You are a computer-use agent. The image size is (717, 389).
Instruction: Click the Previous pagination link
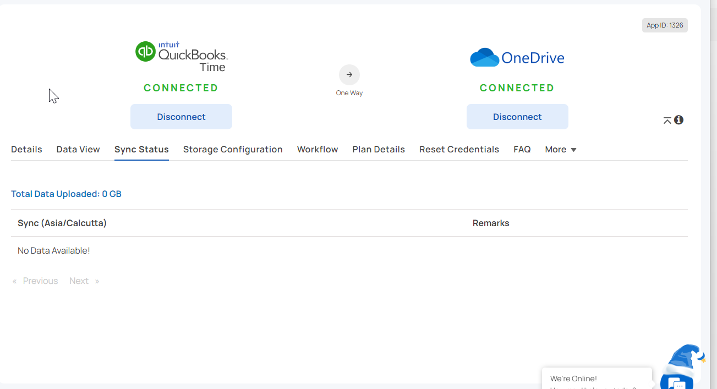coord(35,281)
